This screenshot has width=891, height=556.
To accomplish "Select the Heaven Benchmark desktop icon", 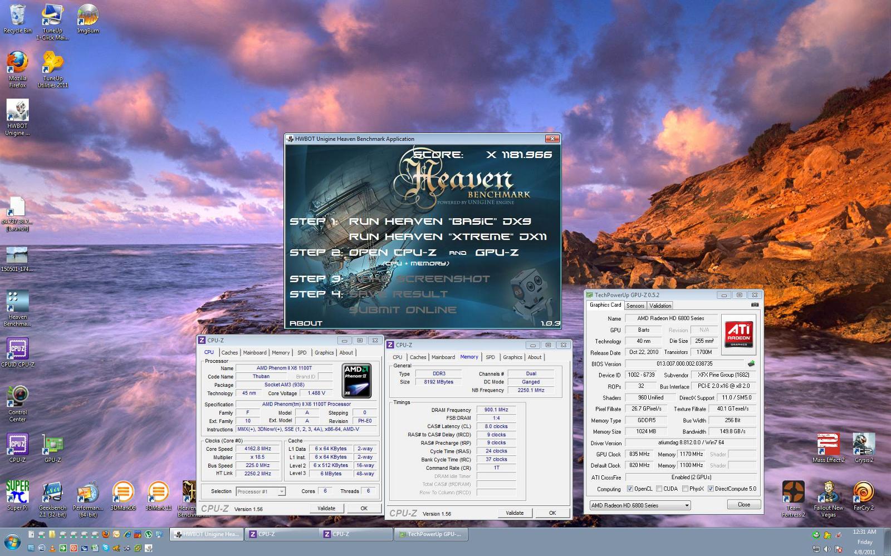I will 17,308.
